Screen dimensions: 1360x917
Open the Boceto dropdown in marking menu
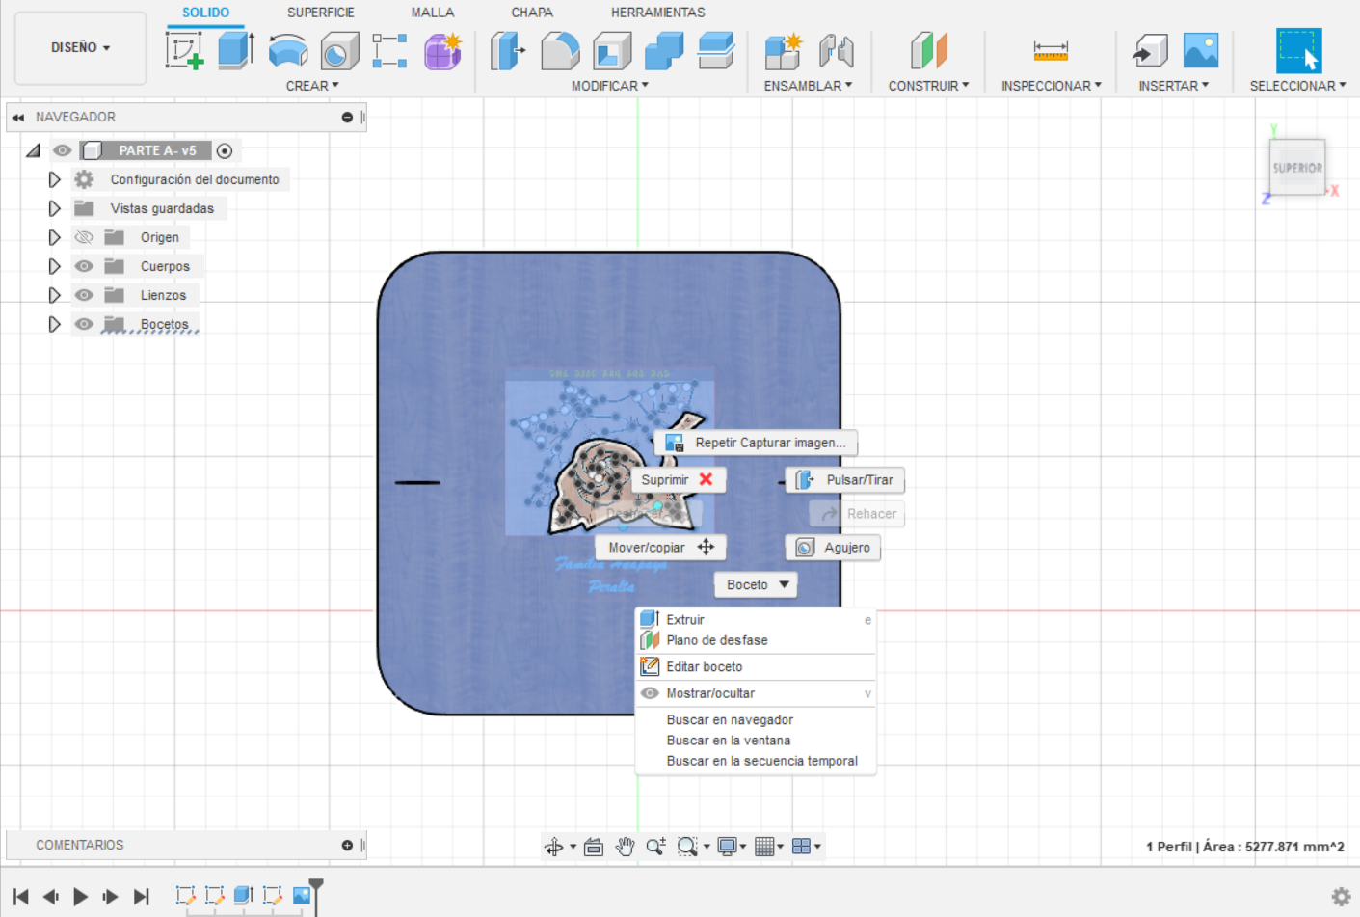point(757,584)
